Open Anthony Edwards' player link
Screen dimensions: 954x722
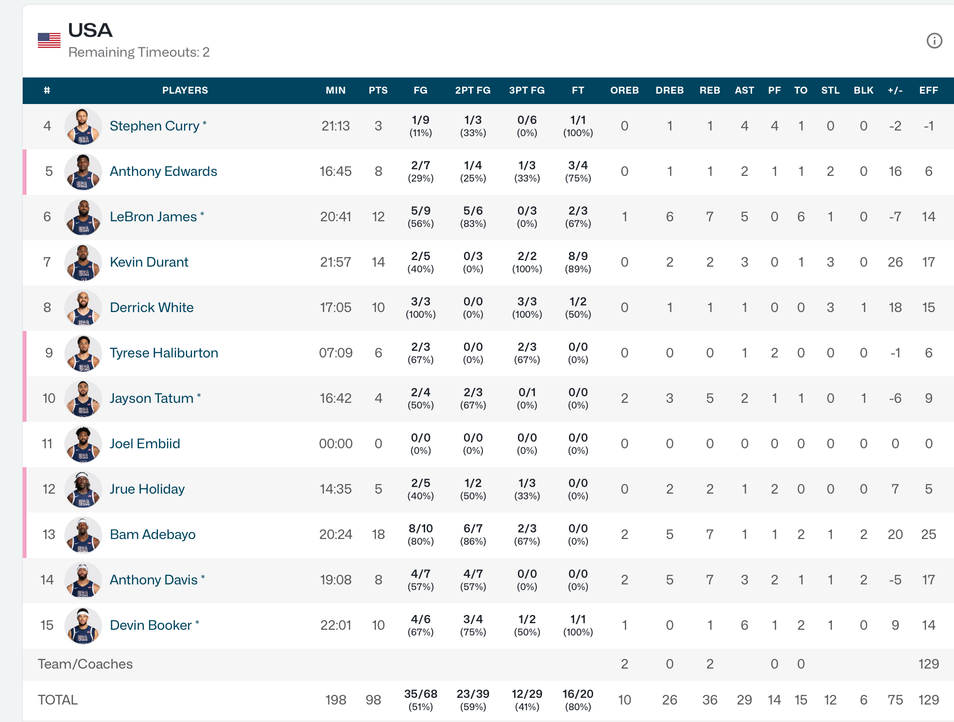(163, 171)
